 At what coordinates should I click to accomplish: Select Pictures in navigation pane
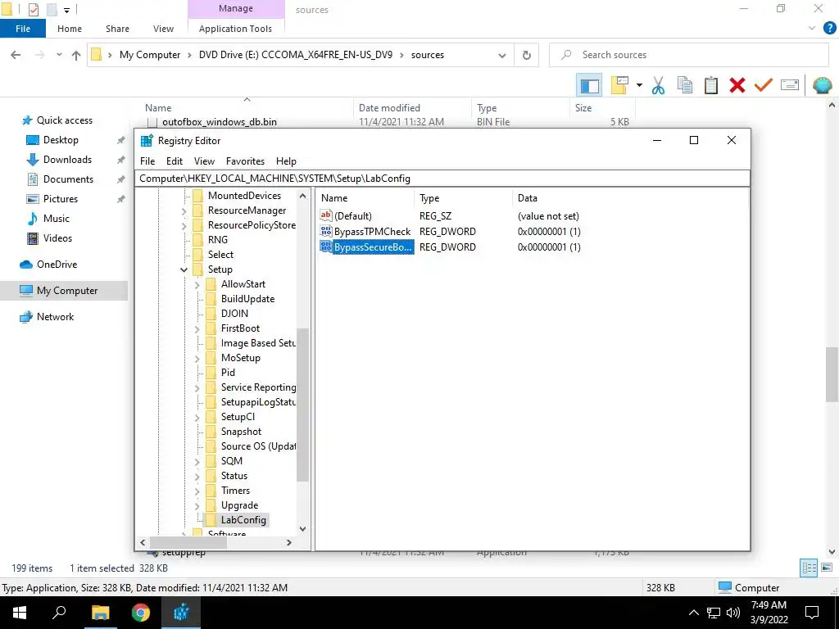click(61, 199)
